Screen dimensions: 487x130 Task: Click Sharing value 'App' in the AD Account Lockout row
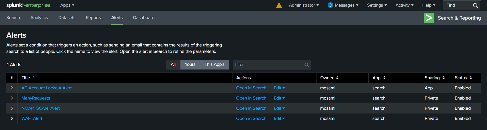(x=429, y=88)
